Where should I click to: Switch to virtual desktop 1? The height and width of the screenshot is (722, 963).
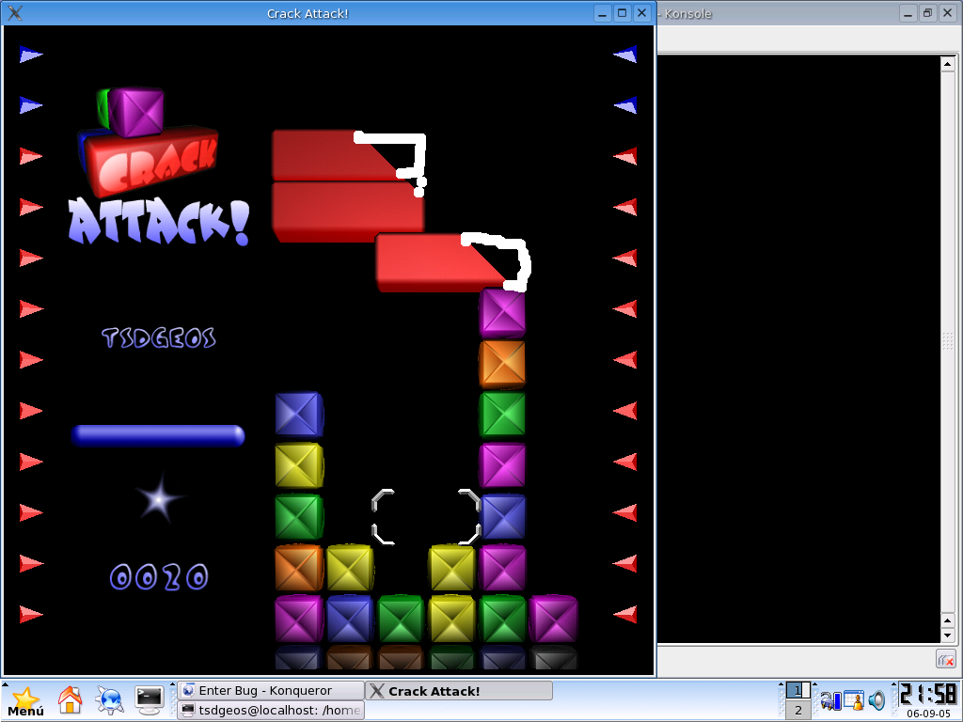[x=797, y=690]
